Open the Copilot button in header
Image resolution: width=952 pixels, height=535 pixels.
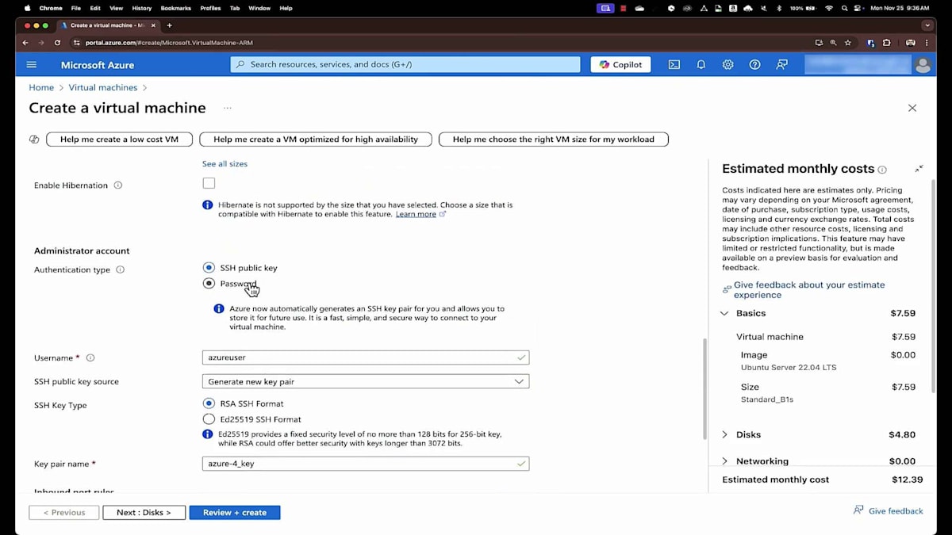coord(620,65)
